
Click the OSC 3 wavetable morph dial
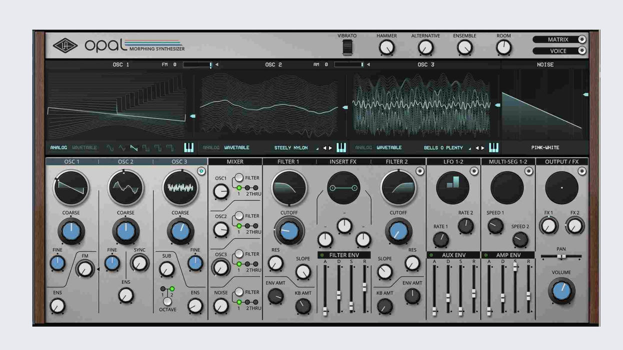click(180, 187)
